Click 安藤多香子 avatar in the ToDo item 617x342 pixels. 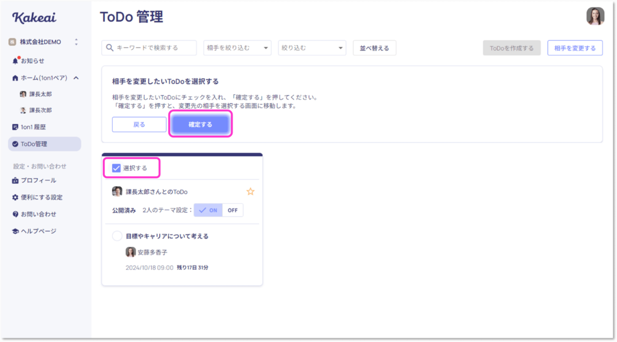pos(131,252)
